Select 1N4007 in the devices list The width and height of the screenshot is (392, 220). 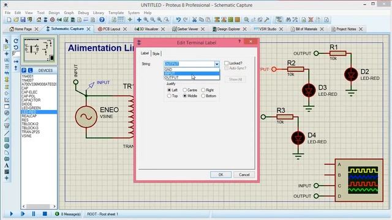[28, 80]
